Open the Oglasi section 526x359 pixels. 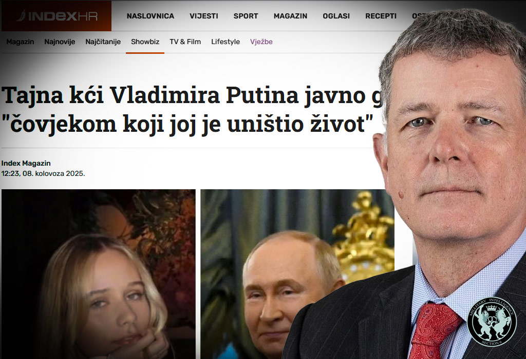point(336,16)
